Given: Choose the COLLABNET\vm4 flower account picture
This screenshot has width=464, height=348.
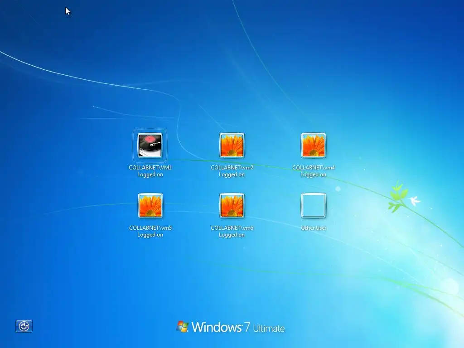Looking at the screenshot, I should pos(314,145).
